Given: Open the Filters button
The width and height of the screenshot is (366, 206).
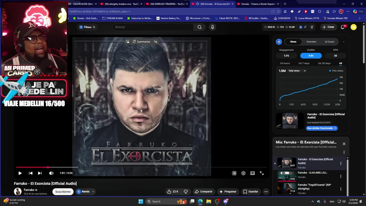Looking at the screenshot, I should coord(87,27).
